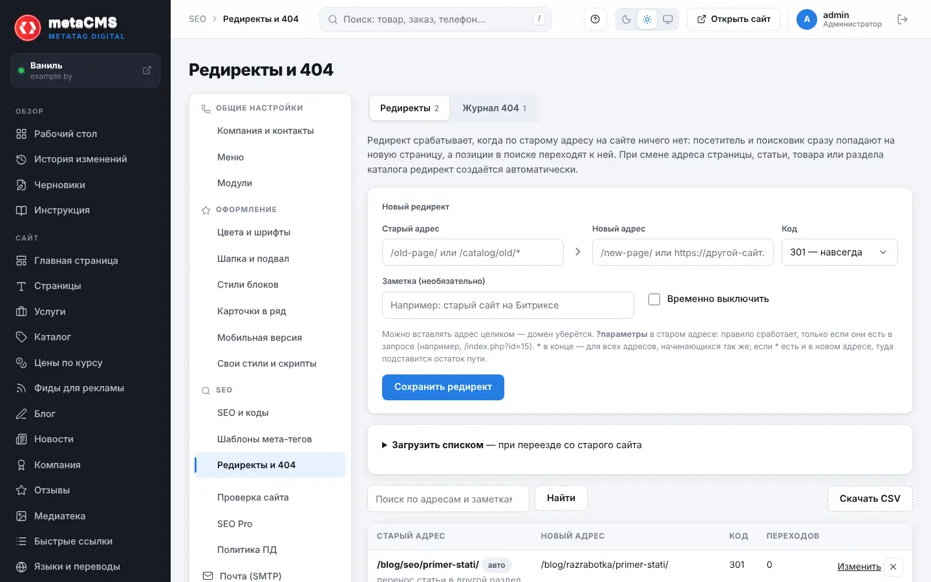Image resolution: width=931 pixels, height=582 pixels.
Task: Click Сохранить редирект button
Action: [443, 387]
